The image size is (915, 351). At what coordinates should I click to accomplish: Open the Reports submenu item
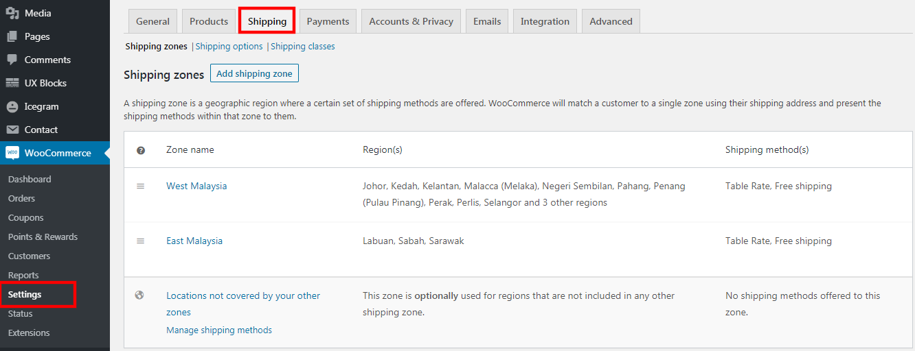click(x=23, y=275)
